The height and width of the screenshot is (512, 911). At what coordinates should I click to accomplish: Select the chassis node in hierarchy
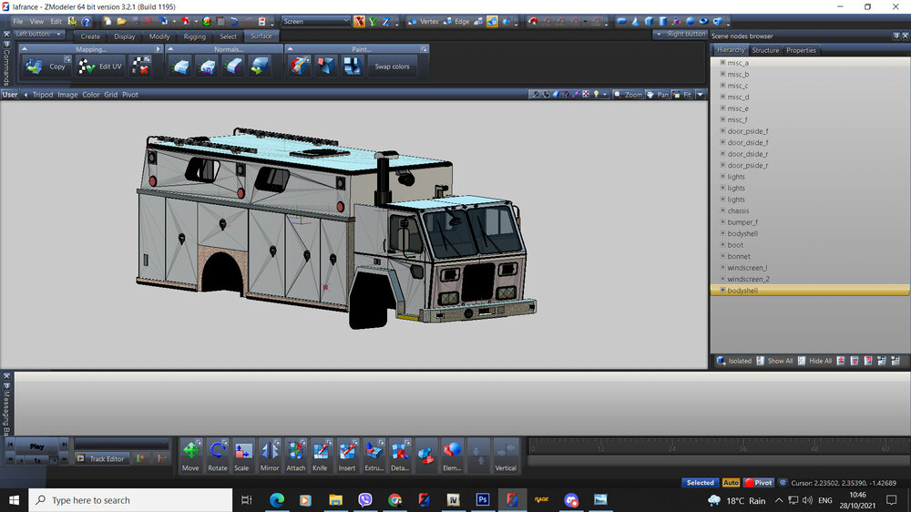click(x=738, y=210)
